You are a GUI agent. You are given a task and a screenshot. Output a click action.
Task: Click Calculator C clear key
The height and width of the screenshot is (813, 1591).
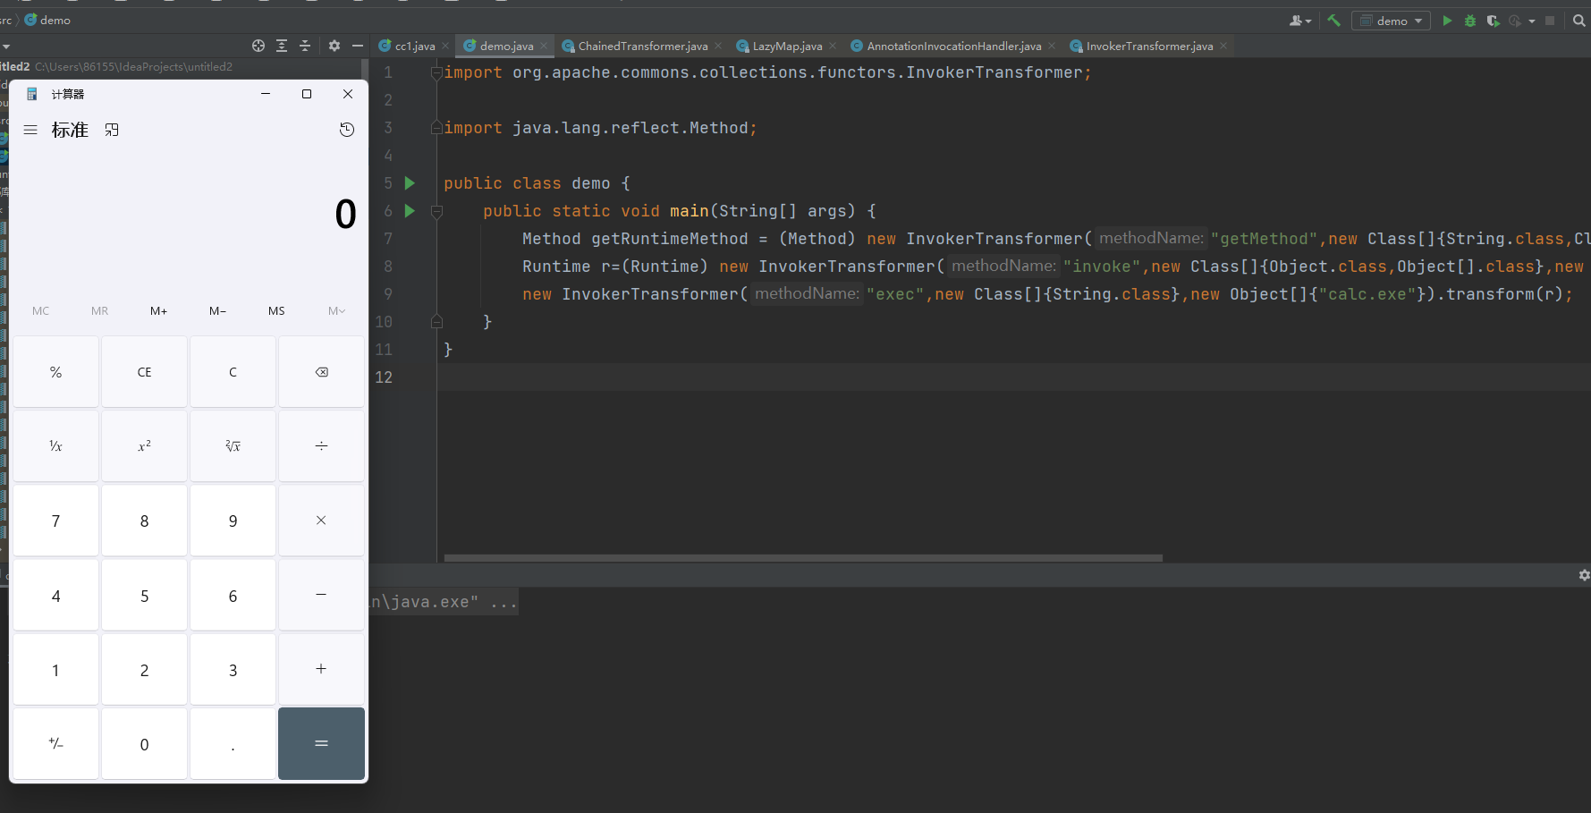click(x=233, y=372)
